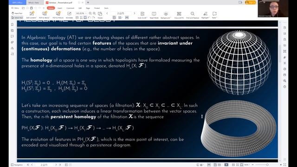This screenshot has width=297, height=167.
Task: Switch to the Insert ribbon tab
Action: (60, 8)
